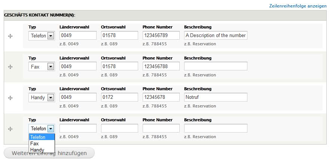Click the Zeilenreihenfolge anzeigen link
The height and width of the screenshot is (164, 332).
(298, 6)
